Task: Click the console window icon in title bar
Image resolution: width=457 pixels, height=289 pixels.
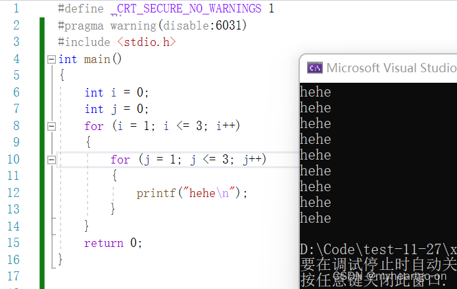Action: click(314, 68)
